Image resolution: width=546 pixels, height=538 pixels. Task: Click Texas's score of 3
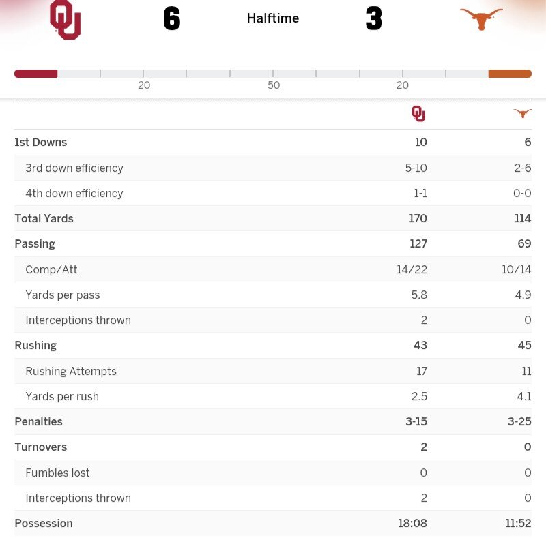(373, 19)
